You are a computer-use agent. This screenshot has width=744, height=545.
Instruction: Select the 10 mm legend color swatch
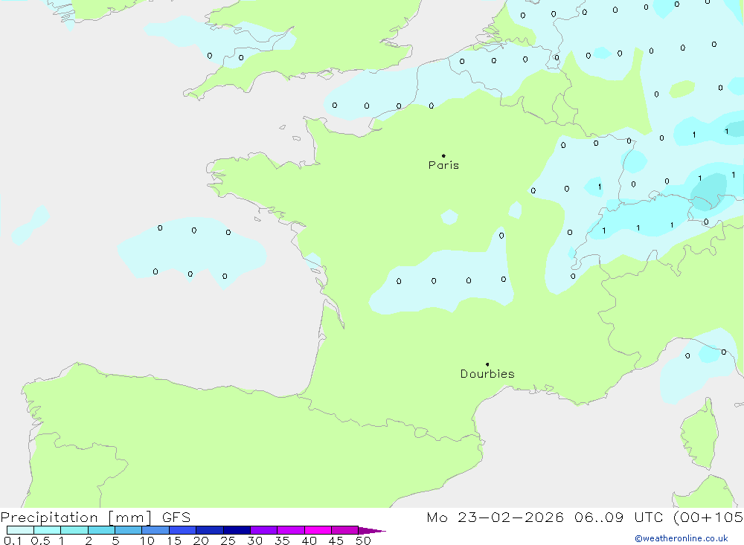pyautogui.click(x=155, y=530)
